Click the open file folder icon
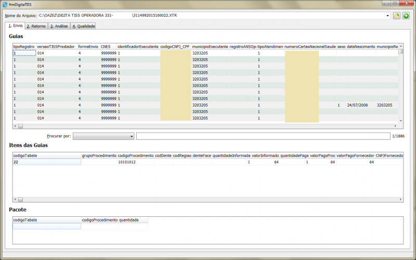 pos(396,16)
